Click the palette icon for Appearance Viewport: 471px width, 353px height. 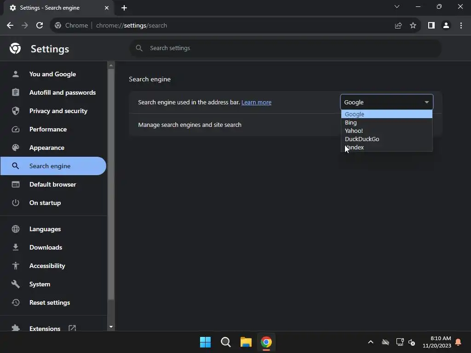[x=16, y=148]
